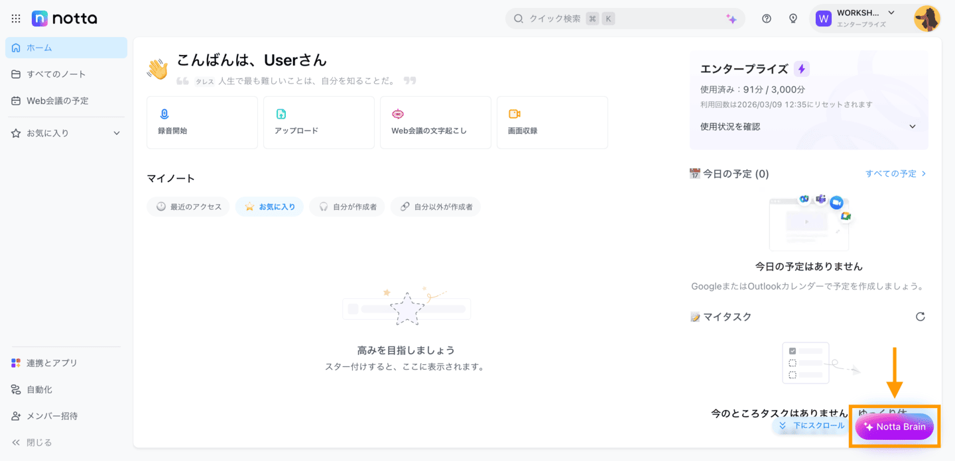The width and height of the screenshot is (955, 461).
Task: Open 連携とアプリ in sidebar
Action: (66, 363)
